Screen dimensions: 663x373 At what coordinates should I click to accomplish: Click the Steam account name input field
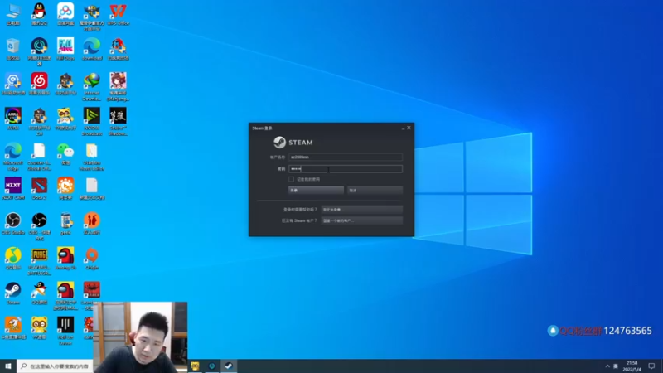click(345, 157)
